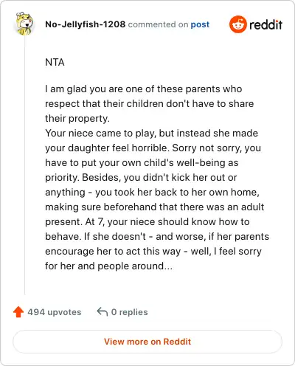Click the orange Reddit Snoo logo

237,24
